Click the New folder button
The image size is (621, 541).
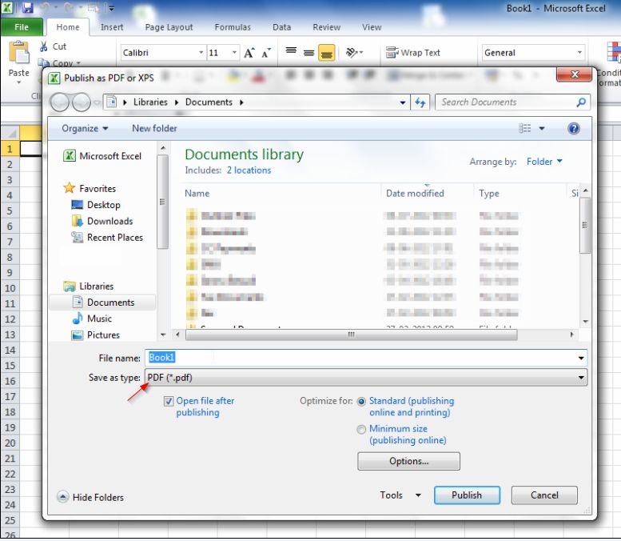click(x=154, y=129)
